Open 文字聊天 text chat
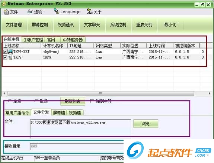Image resolution: width=214 pixels, height=163 pixels. 92,25
